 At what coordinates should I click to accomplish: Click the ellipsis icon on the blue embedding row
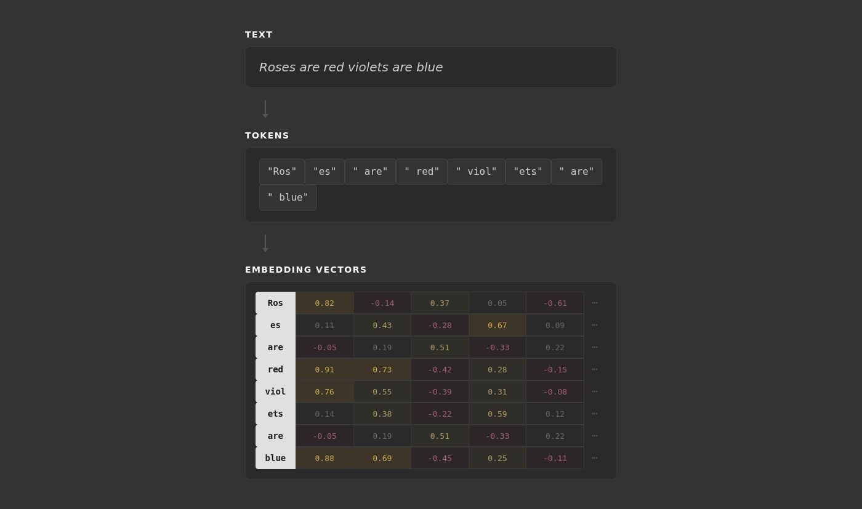tap(595, 458)
